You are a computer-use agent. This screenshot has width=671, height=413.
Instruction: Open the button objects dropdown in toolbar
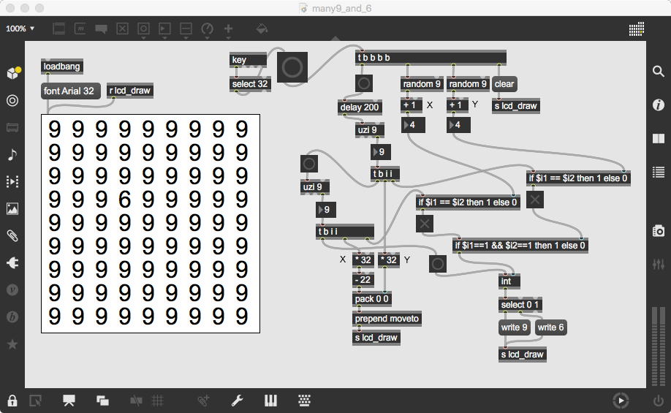pos(143,29)
